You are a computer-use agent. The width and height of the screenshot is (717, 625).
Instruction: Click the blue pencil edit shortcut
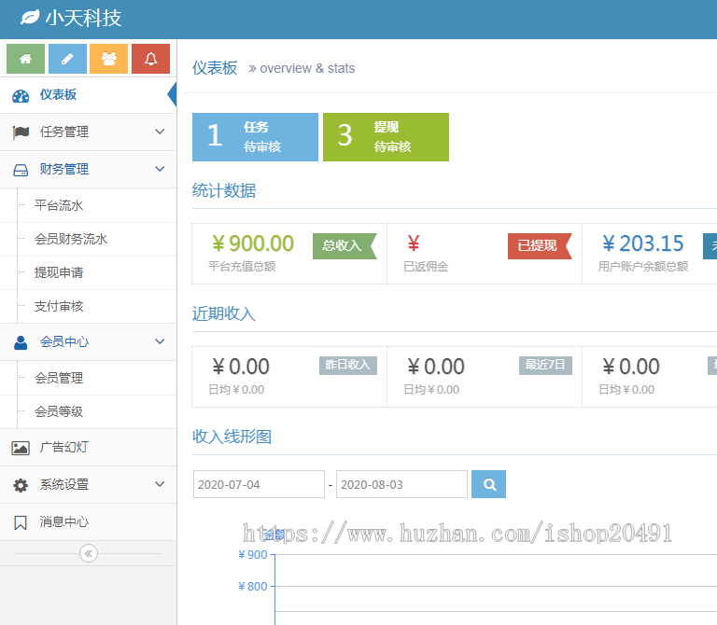67,59
